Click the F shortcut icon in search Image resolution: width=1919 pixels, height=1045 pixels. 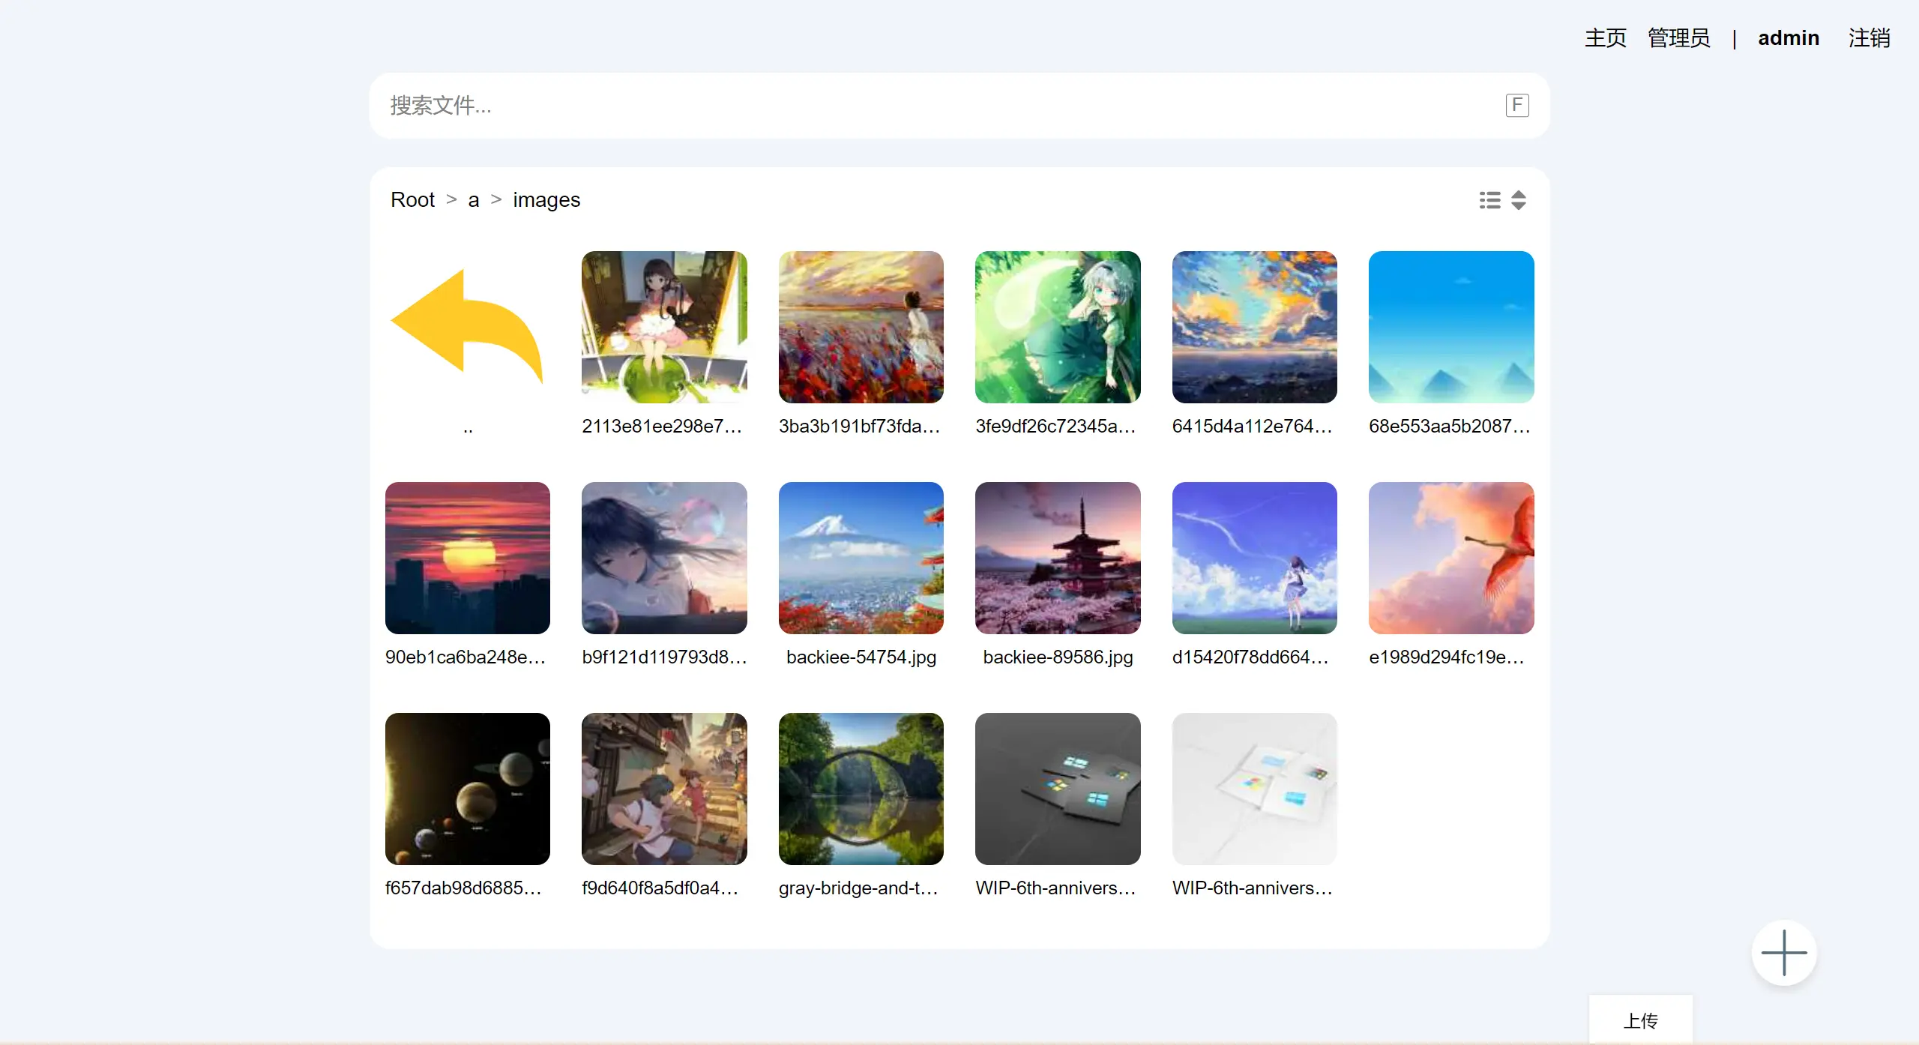click(1516, 105)
